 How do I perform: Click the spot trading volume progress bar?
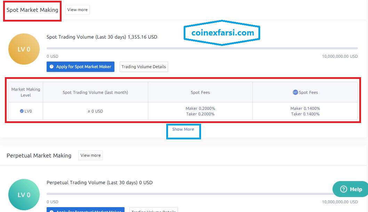(202, 48)
